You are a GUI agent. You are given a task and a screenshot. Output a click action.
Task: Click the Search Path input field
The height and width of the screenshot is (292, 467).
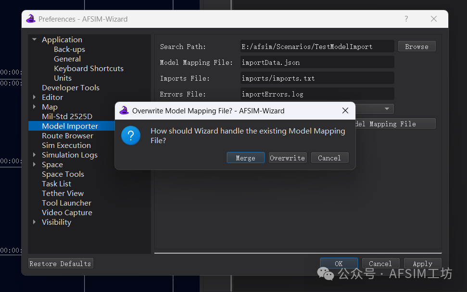317,47
